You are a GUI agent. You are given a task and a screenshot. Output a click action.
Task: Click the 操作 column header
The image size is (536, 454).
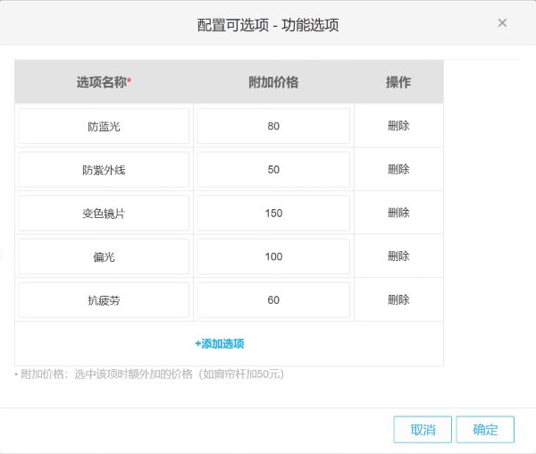(x=398, y=82)
